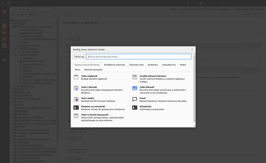Select the 'Tylko nagłówek' header element icon
The width and height of the screenshot is (266, 163).
point(76,77)
